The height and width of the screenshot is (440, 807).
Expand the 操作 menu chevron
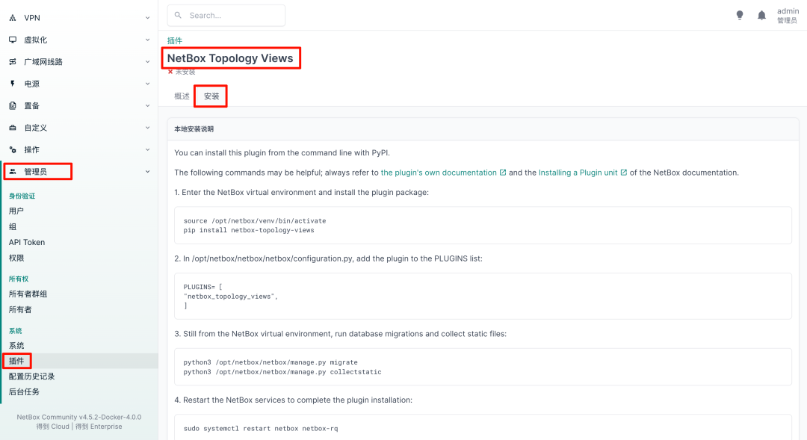click(x=148, y=149)
